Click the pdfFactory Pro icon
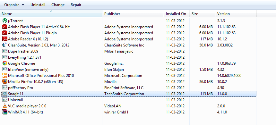The width and height of the screenshot is (276, 125). (5, 88)
